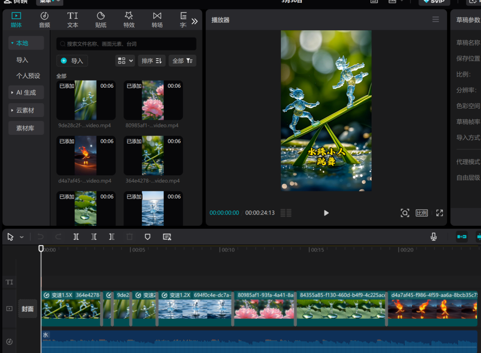Enter fullscreen preview mode
This screenshot has height=353, width=481.
point(440,213)
